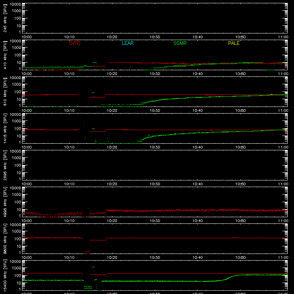Select the 10000 tick label on 15400 MHz axis
Screen dimensions: 294x294
[x=15, y=262]
